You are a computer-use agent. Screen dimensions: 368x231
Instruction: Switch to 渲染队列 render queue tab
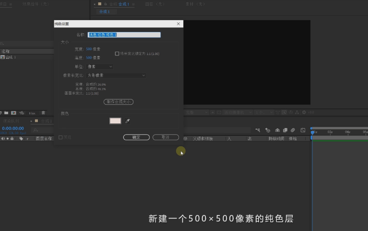(x=11, y=121)
